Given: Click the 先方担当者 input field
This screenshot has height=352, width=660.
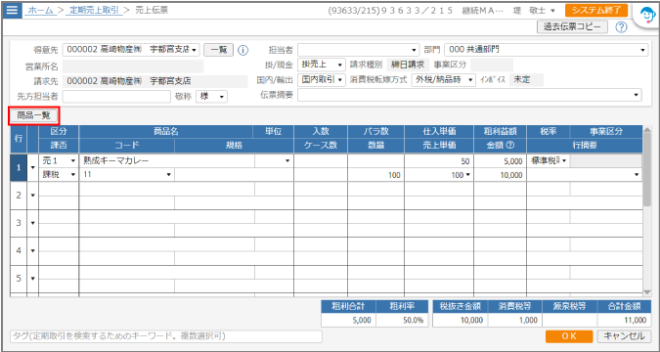Looking at the screenshot, I should [x=116, y=97].
